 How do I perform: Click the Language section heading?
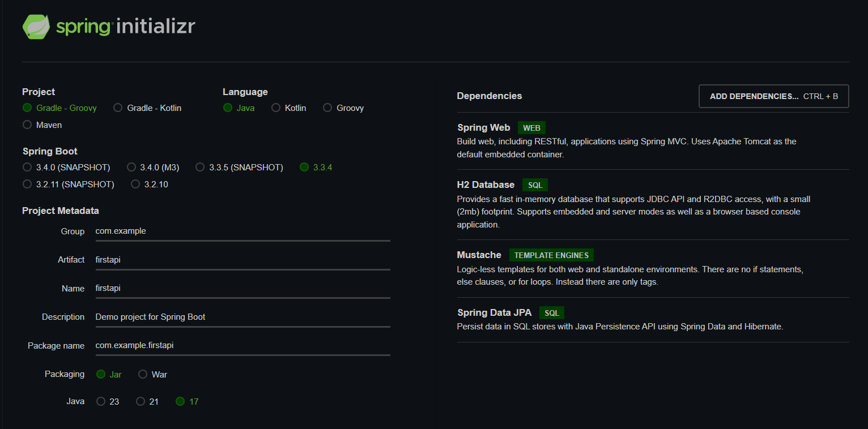245,92
